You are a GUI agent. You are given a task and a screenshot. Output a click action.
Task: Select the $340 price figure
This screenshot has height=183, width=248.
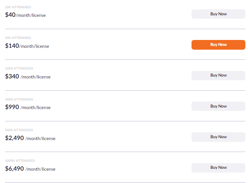point(12,76)
